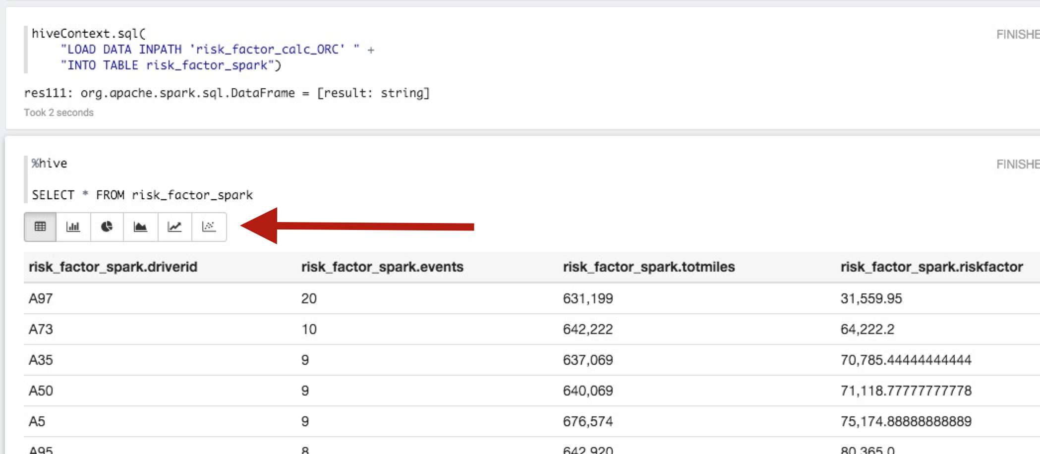Click riskfactor value 70,785.44444444444
Viewport: 1040px width, 454px height.
pos(906,360)
